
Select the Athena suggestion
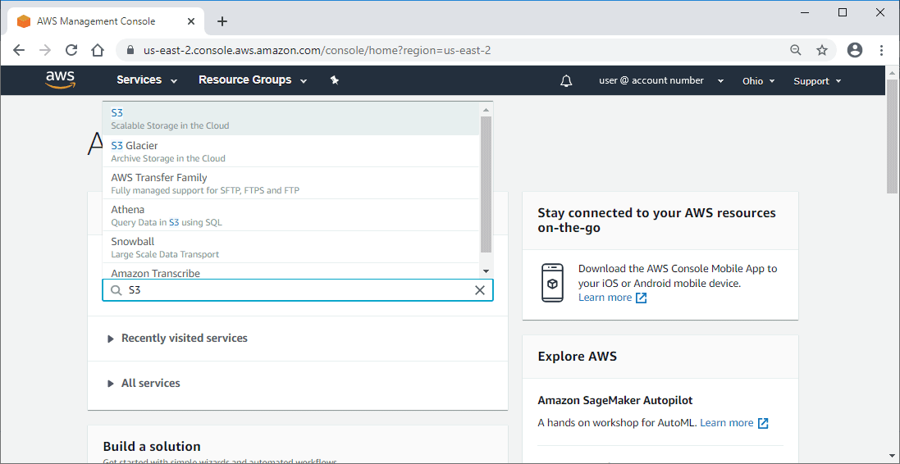tap(290, 215)
